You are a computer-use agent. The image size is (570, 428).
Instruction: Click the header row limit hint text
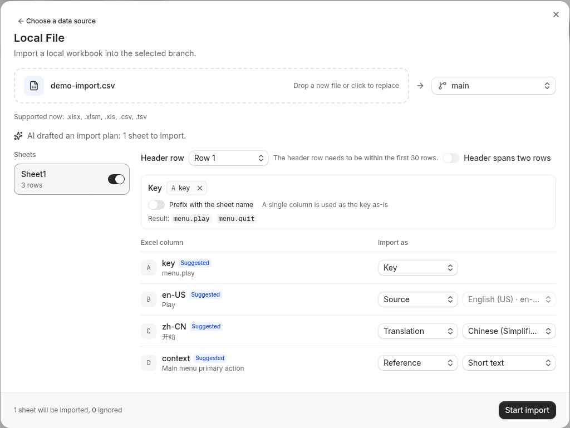356,158
